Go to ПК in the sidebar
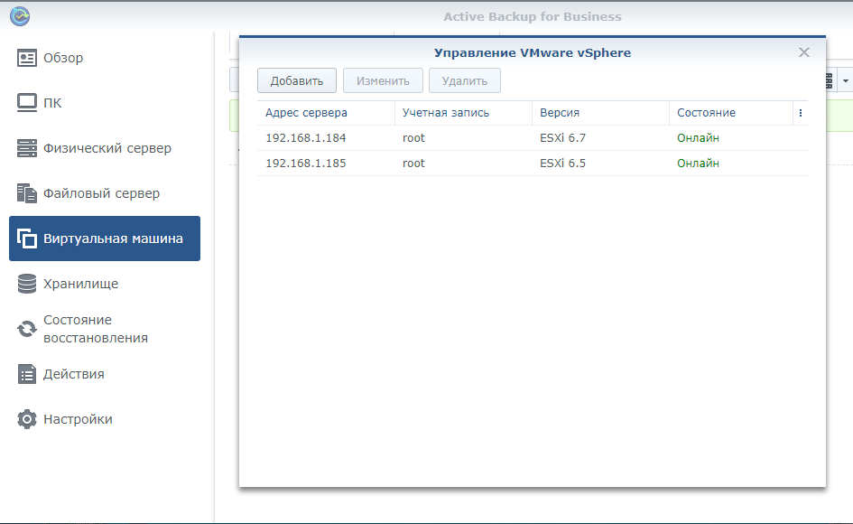 [x=52, y=103]
